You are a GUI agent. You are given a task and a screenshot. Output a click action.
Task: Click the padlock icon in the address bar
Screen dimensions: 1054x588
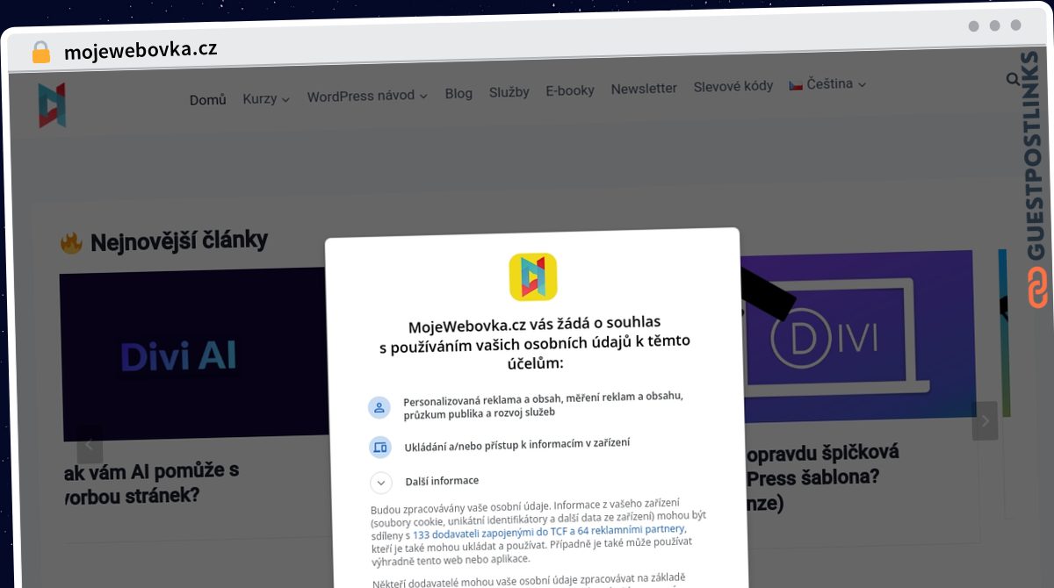tap(40, 52)
